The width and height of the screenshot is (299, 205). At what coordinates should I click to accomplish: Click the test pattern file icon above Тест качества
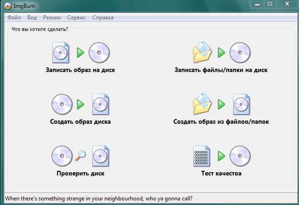click(202, 156)
